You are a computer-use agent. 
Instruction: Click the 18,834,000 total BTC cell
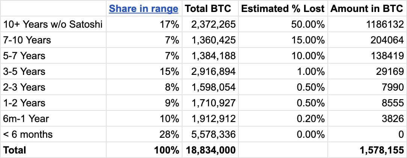(211, 150)
